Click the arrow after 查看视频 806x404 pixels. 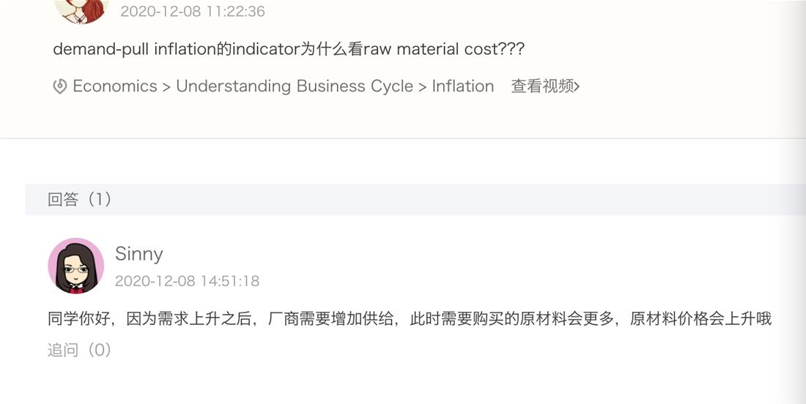(x=577, y=86)
